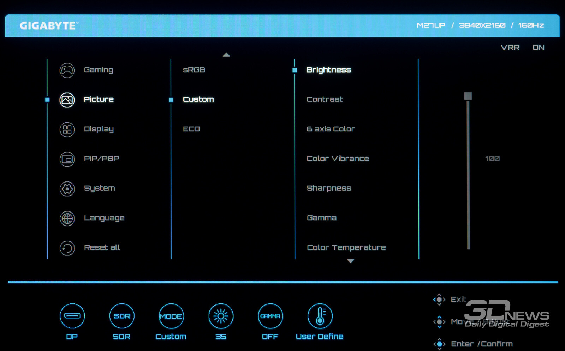
Task: Open the Display grid icon
Action: [x=67, y=129]
